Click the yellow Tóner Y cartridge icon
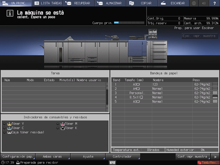This screenshot has height=165, width=220. pyautogui.click(x=9, y=124)
